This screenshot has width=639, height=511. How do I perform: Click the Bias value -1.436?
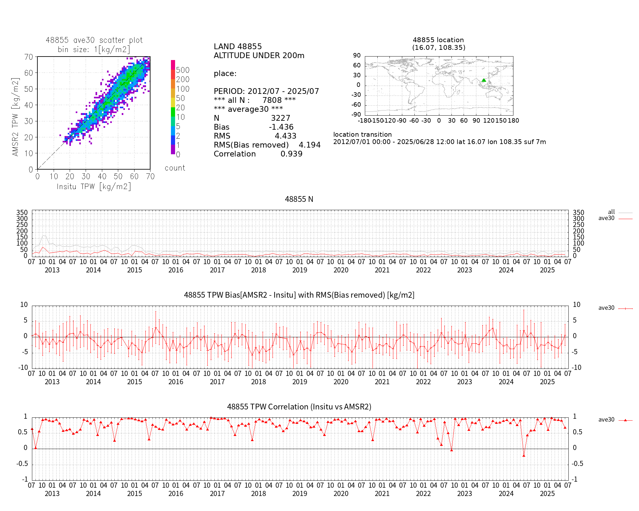(281, 127)
